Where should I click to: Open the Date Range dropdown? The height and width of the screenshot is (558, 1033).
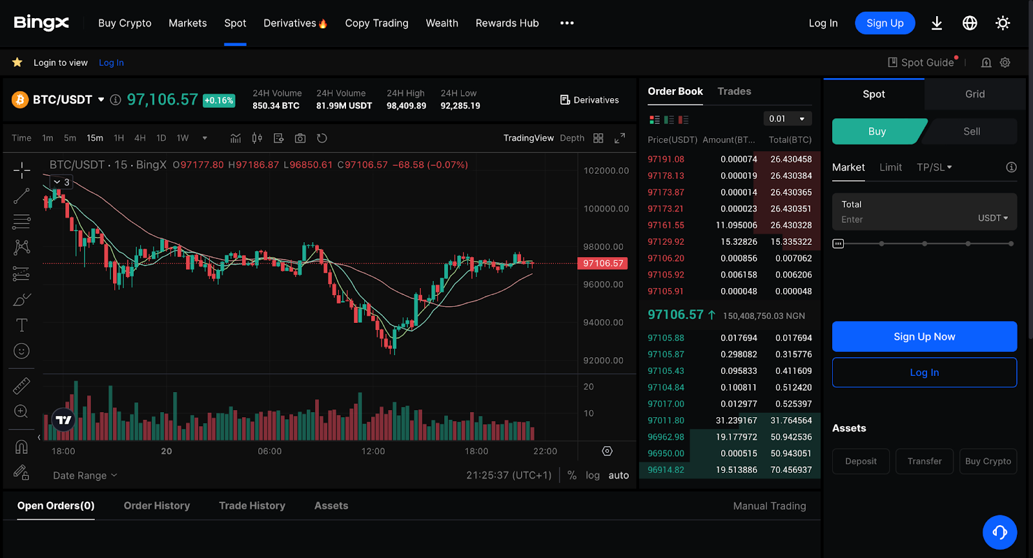click(85, 475)
